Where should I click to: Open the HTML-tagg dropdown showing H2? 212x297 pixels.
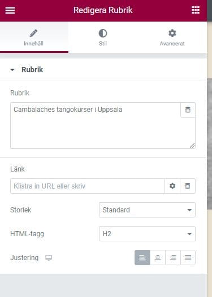(147, 234)
